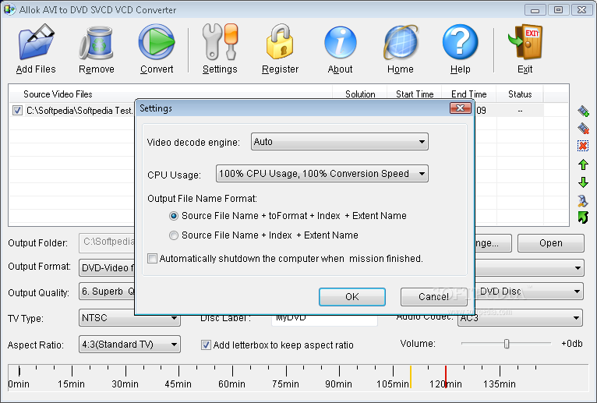The image size is (597, 403).
Task: Click the Source Video Files column header
Action: pyautogui.click(x=171, y=94)
